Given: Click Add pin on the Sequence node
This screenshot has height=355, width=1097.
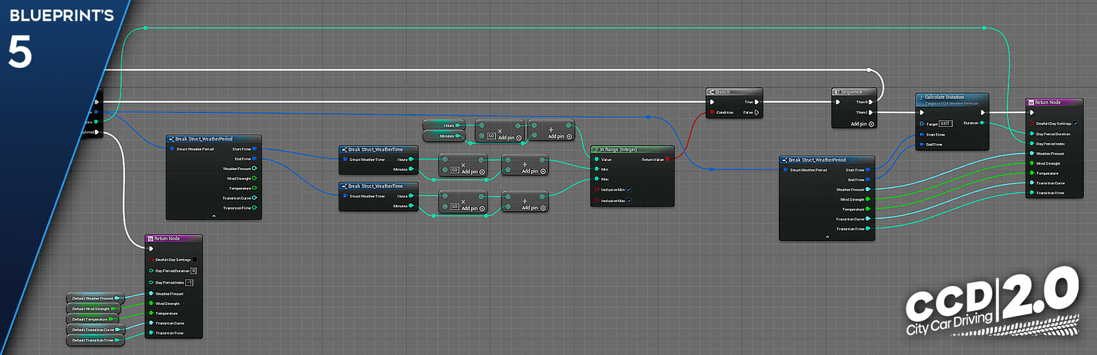Looking at the screenshot, I should (862, 124).
